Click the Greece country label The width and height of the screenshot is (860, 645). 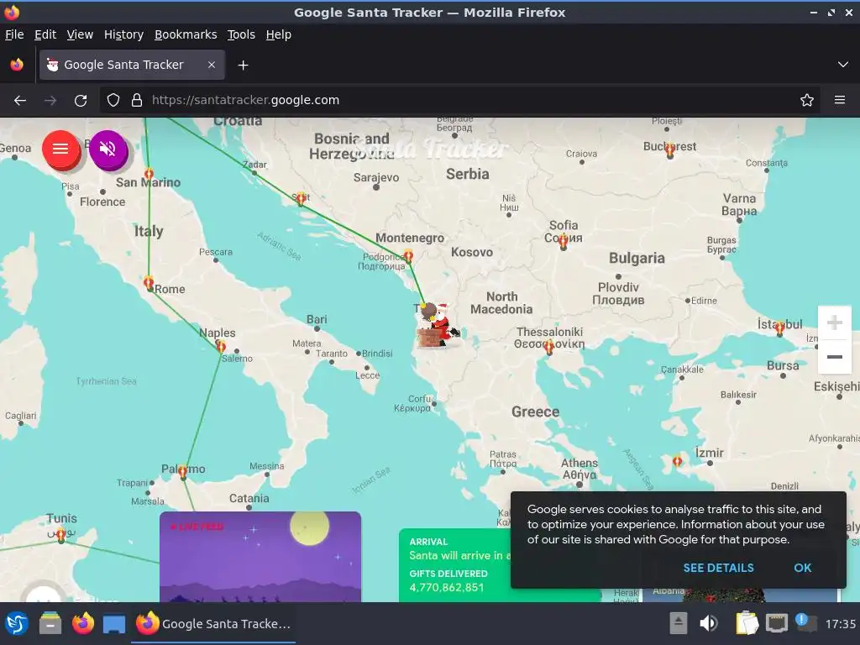coord(535,412)
